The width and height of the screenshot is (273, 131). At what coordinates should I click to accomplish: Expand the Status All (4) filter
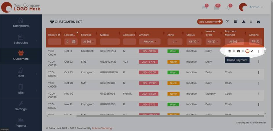pyautogui.click(x=192, y=42)
